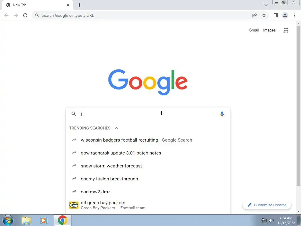Select suggestion wisconsin badgers football recruiting
301x226 pixels.
(x=148, y=140)
